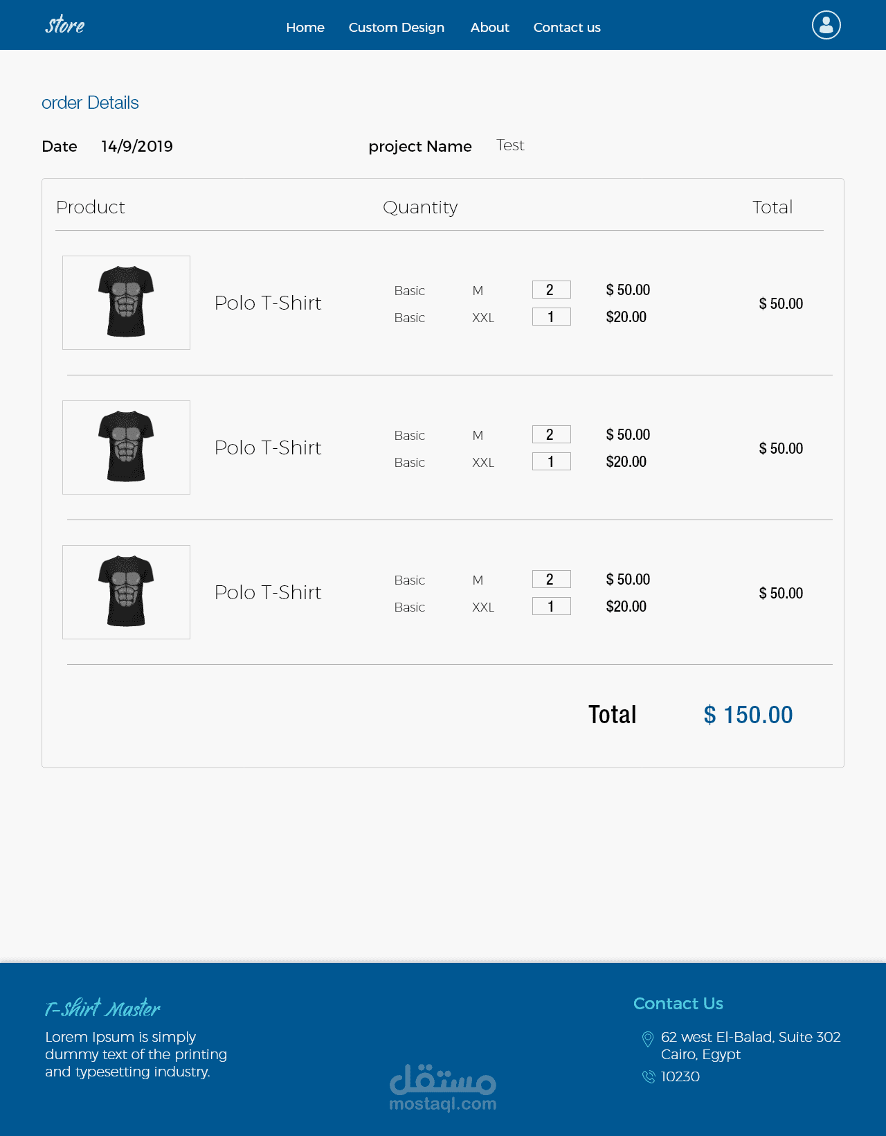Click second Polo T-Shirt thumbnail
Image resolution: width=886 pixels, height=1136 pixels.
[x=126, y=447]
